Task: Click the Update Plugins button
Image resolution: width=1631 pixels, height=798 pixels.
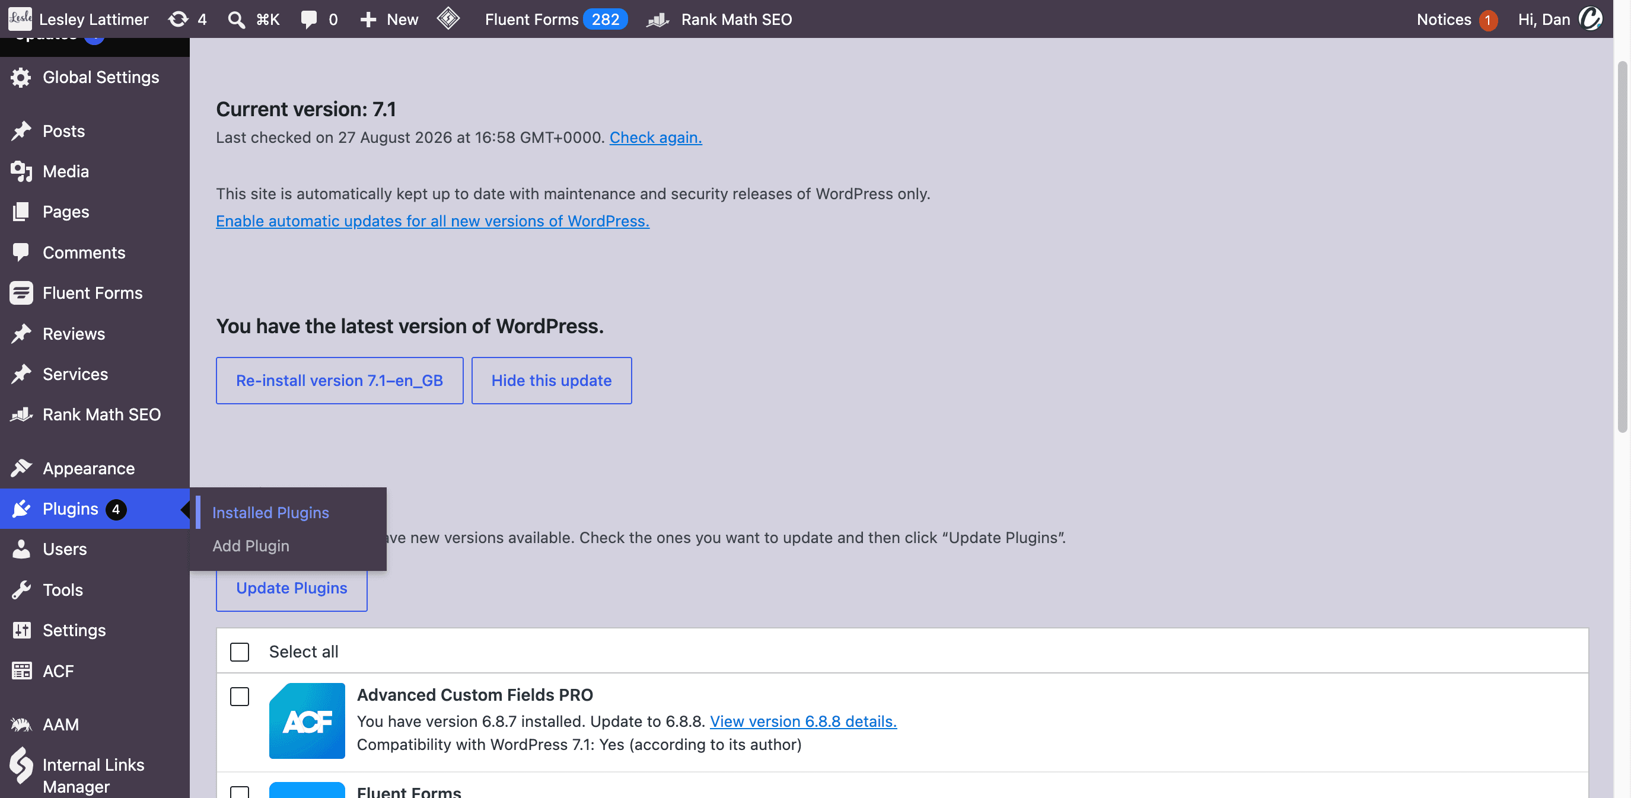Action: point(291,588)
